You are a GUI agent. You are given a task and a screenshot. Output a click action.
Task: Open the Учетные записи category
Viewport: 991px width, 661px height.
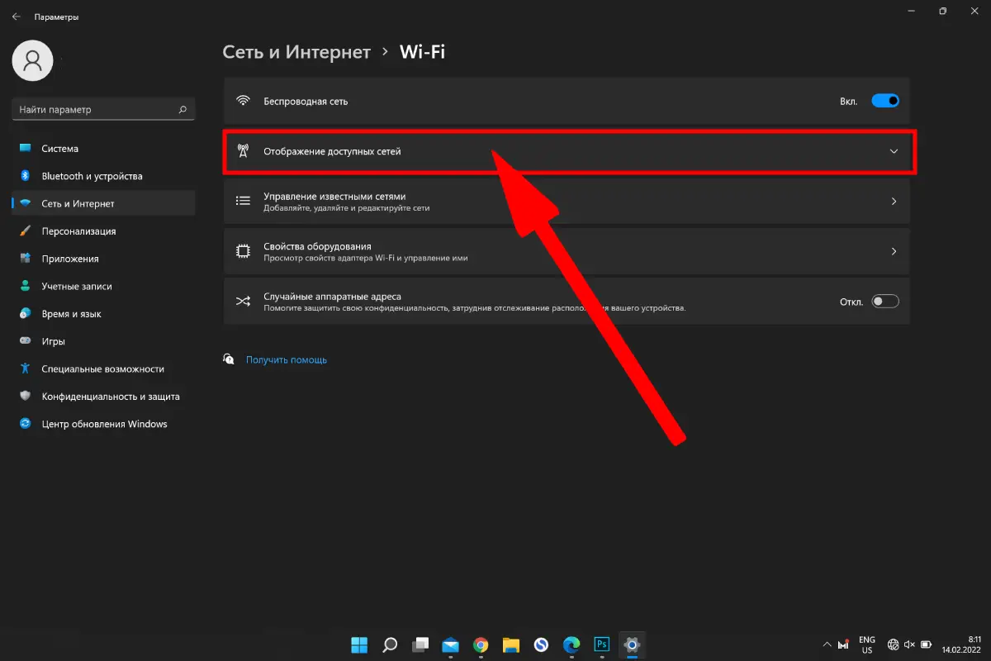point(103,286)
